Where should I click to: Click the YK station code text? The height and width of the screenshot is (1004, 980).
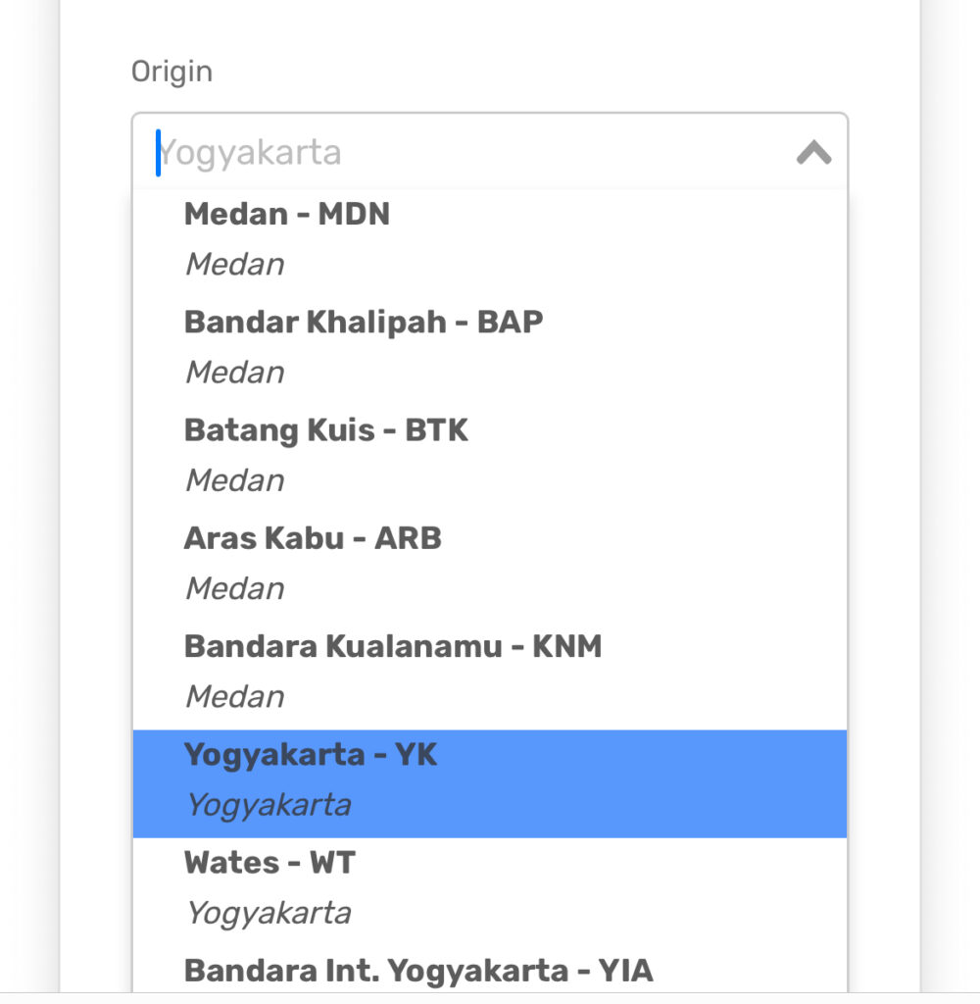(x=416, y=754)
